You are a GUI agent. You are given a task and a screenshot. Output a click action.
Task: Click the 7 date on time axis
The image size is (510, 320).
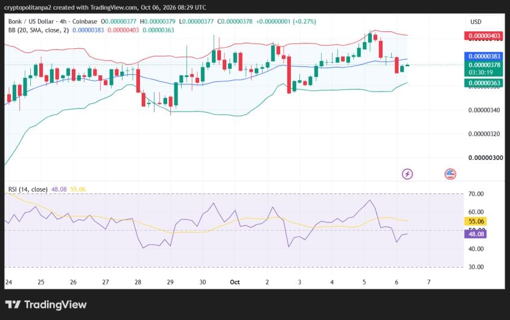pos(429,282)
